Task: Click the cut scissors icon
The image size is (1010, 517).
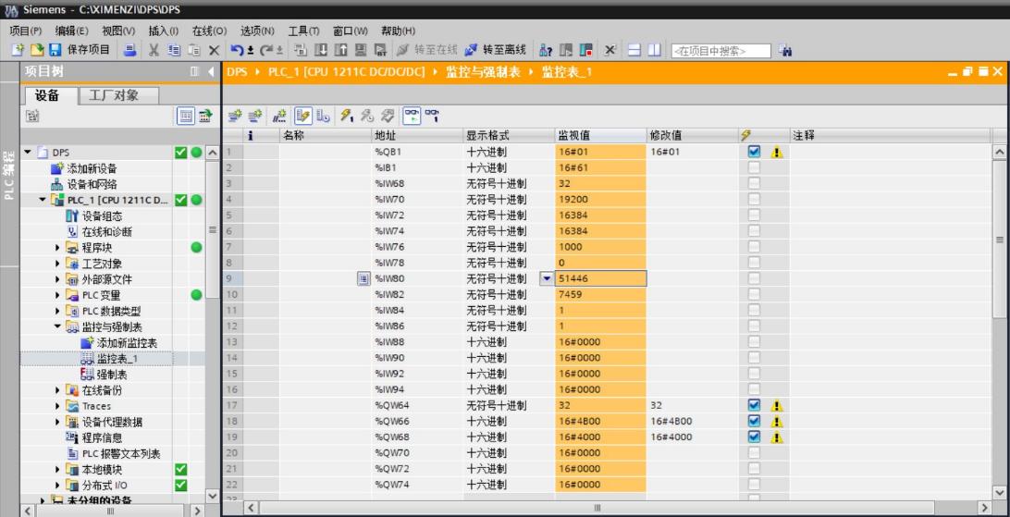Action: (152, 49)
